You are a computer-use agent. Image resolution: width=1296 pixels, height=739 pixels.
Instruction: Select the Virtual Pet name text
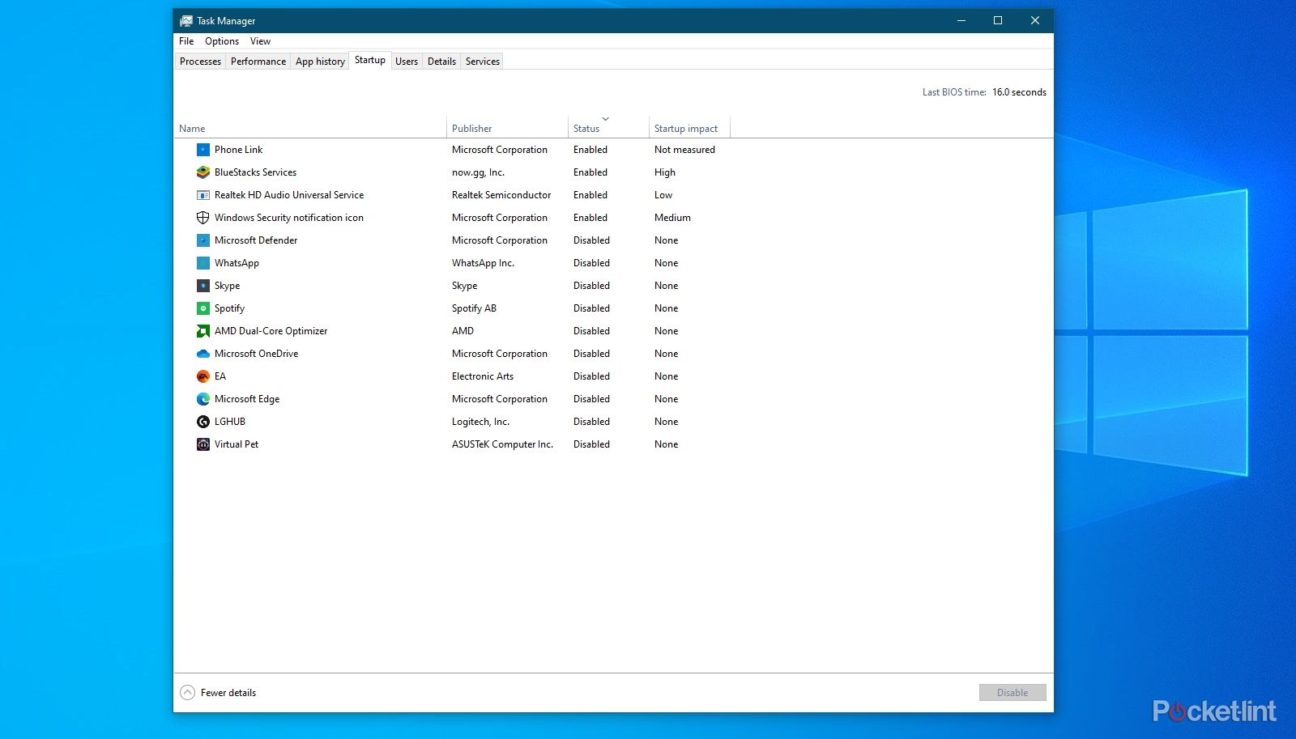tap(237, 444)
